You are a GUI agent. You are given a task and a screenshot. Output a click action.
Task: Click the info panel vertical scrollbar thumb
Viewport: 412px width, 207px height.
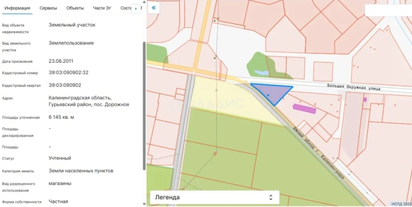click(x=144, y=105)
